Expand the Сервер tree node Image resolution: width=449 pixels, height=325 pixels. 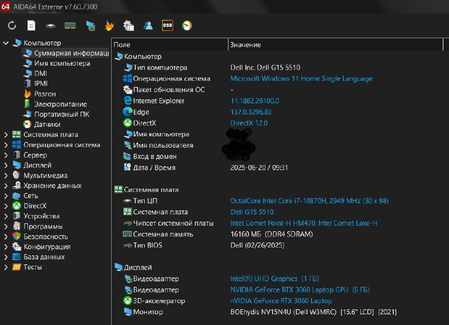click(x=6, y=155)
